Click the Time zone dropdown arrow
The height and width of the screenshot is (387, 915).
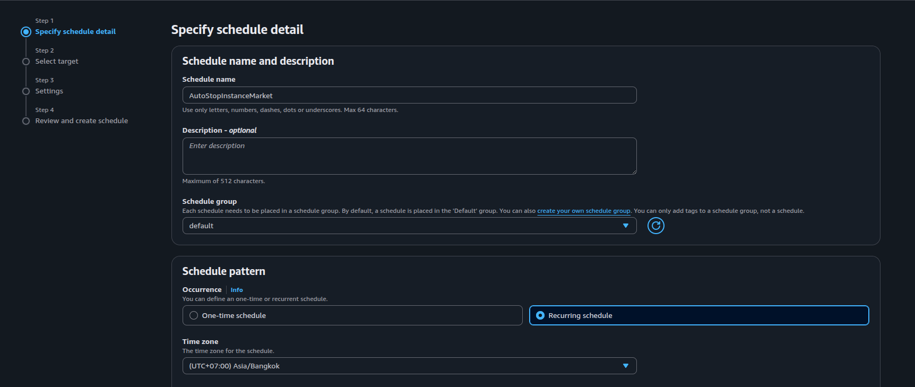pos(625,366)
